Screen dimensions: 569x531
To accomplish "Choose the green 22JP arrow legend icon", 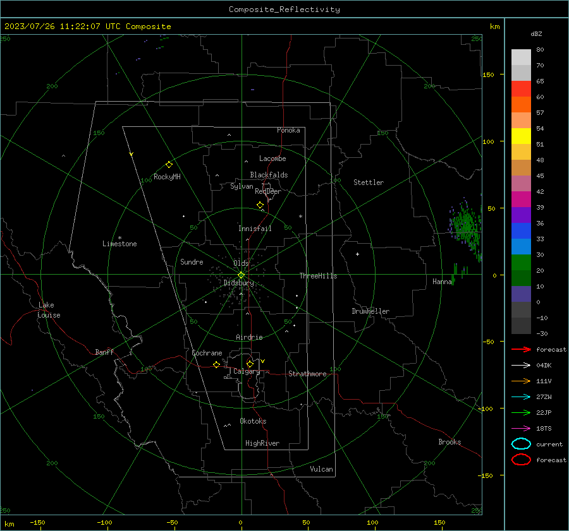I will (x=521, y=412).
